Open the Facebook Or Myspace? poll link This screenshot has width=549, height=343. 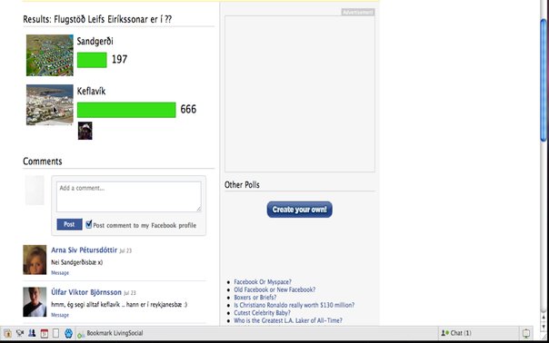coord(263,282)
